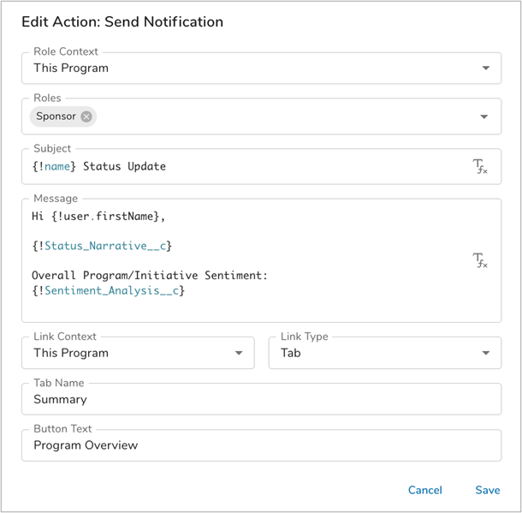Remove the Sponsor role chip with its x icon
This screenshot has width=522, height=513.
(86, 116)
